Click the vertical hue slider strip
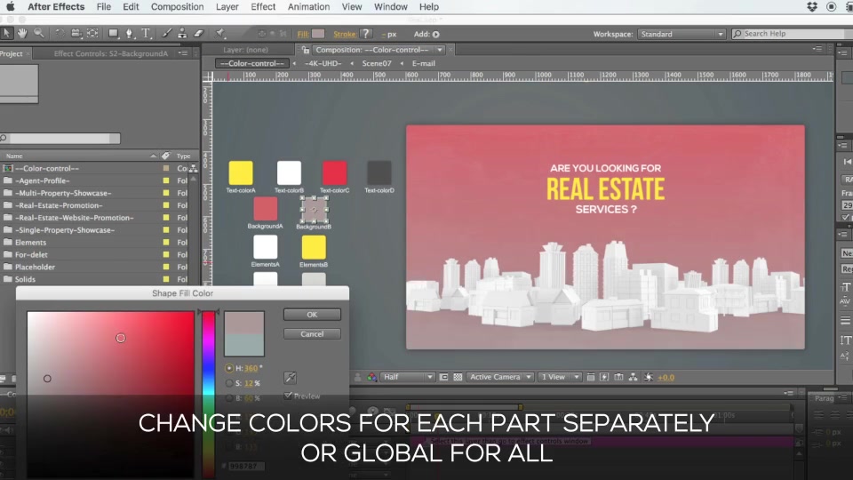The image size is (853, 480). [208, 395]
